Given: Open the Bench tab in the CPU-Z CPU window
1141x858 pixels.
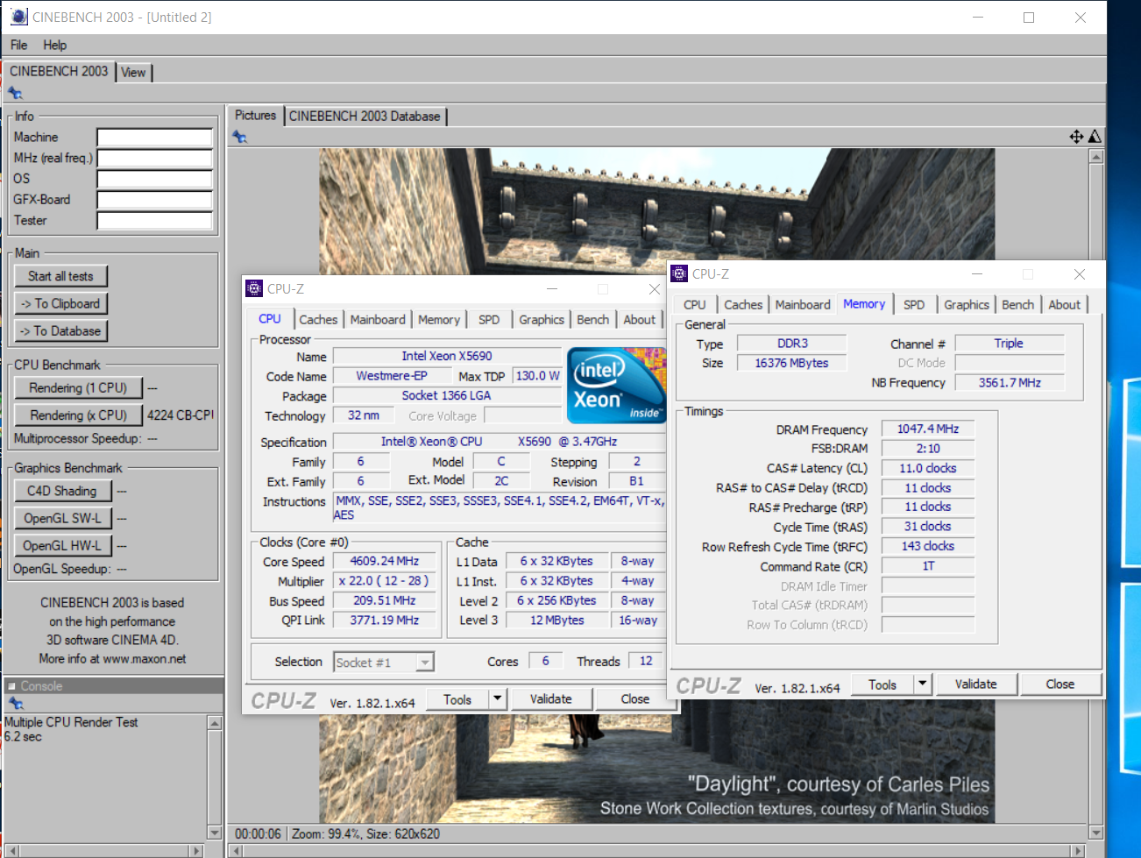Looking at the screenshot, I should pyautogui.click(x=593, y=320).
